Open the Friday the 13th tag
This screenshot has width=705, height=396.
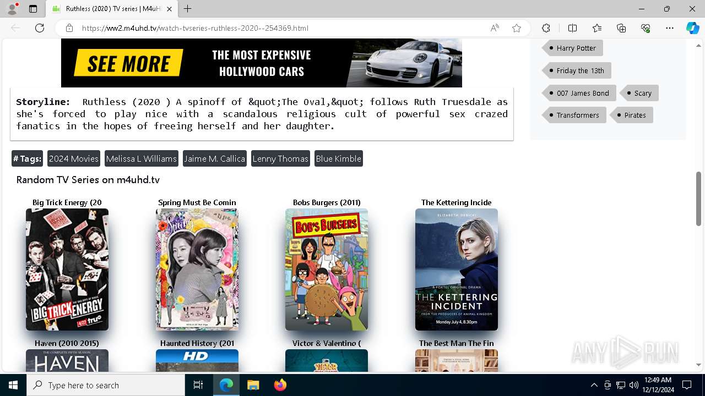577,70
